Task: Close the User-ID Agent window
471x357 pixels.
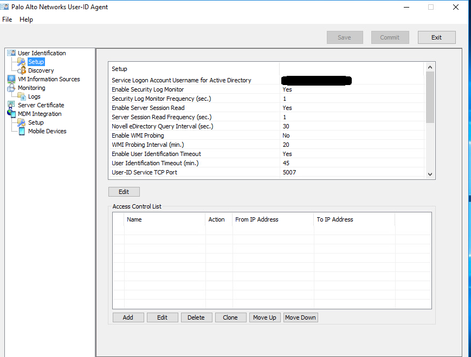Action: (x=456, y=7)
